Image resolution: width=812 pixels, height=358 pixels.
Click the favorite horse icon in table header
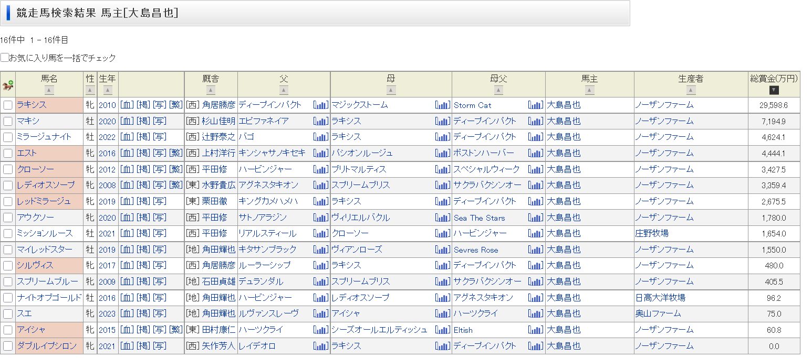click(x=8, y=85)
